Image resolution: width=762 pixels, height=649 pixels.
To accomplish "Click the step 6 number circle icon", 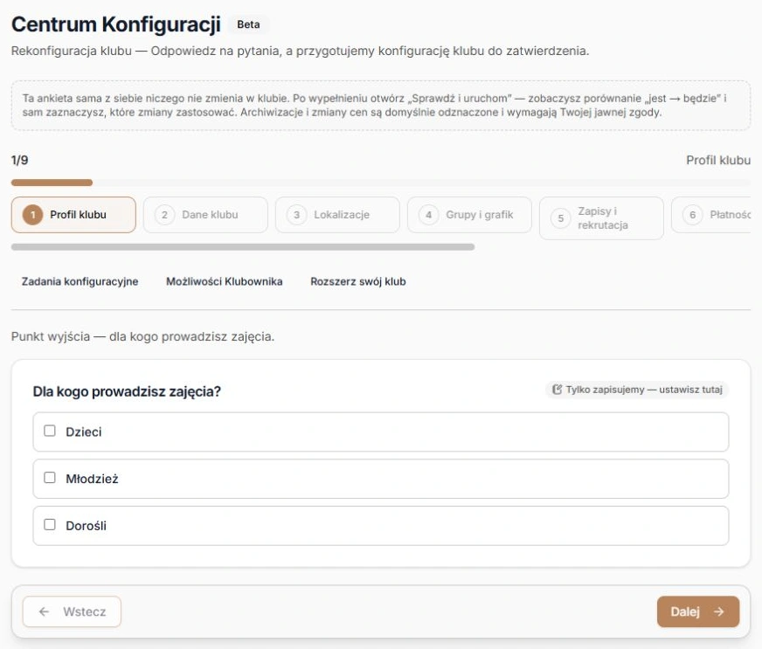I will [x=692, y=215].
